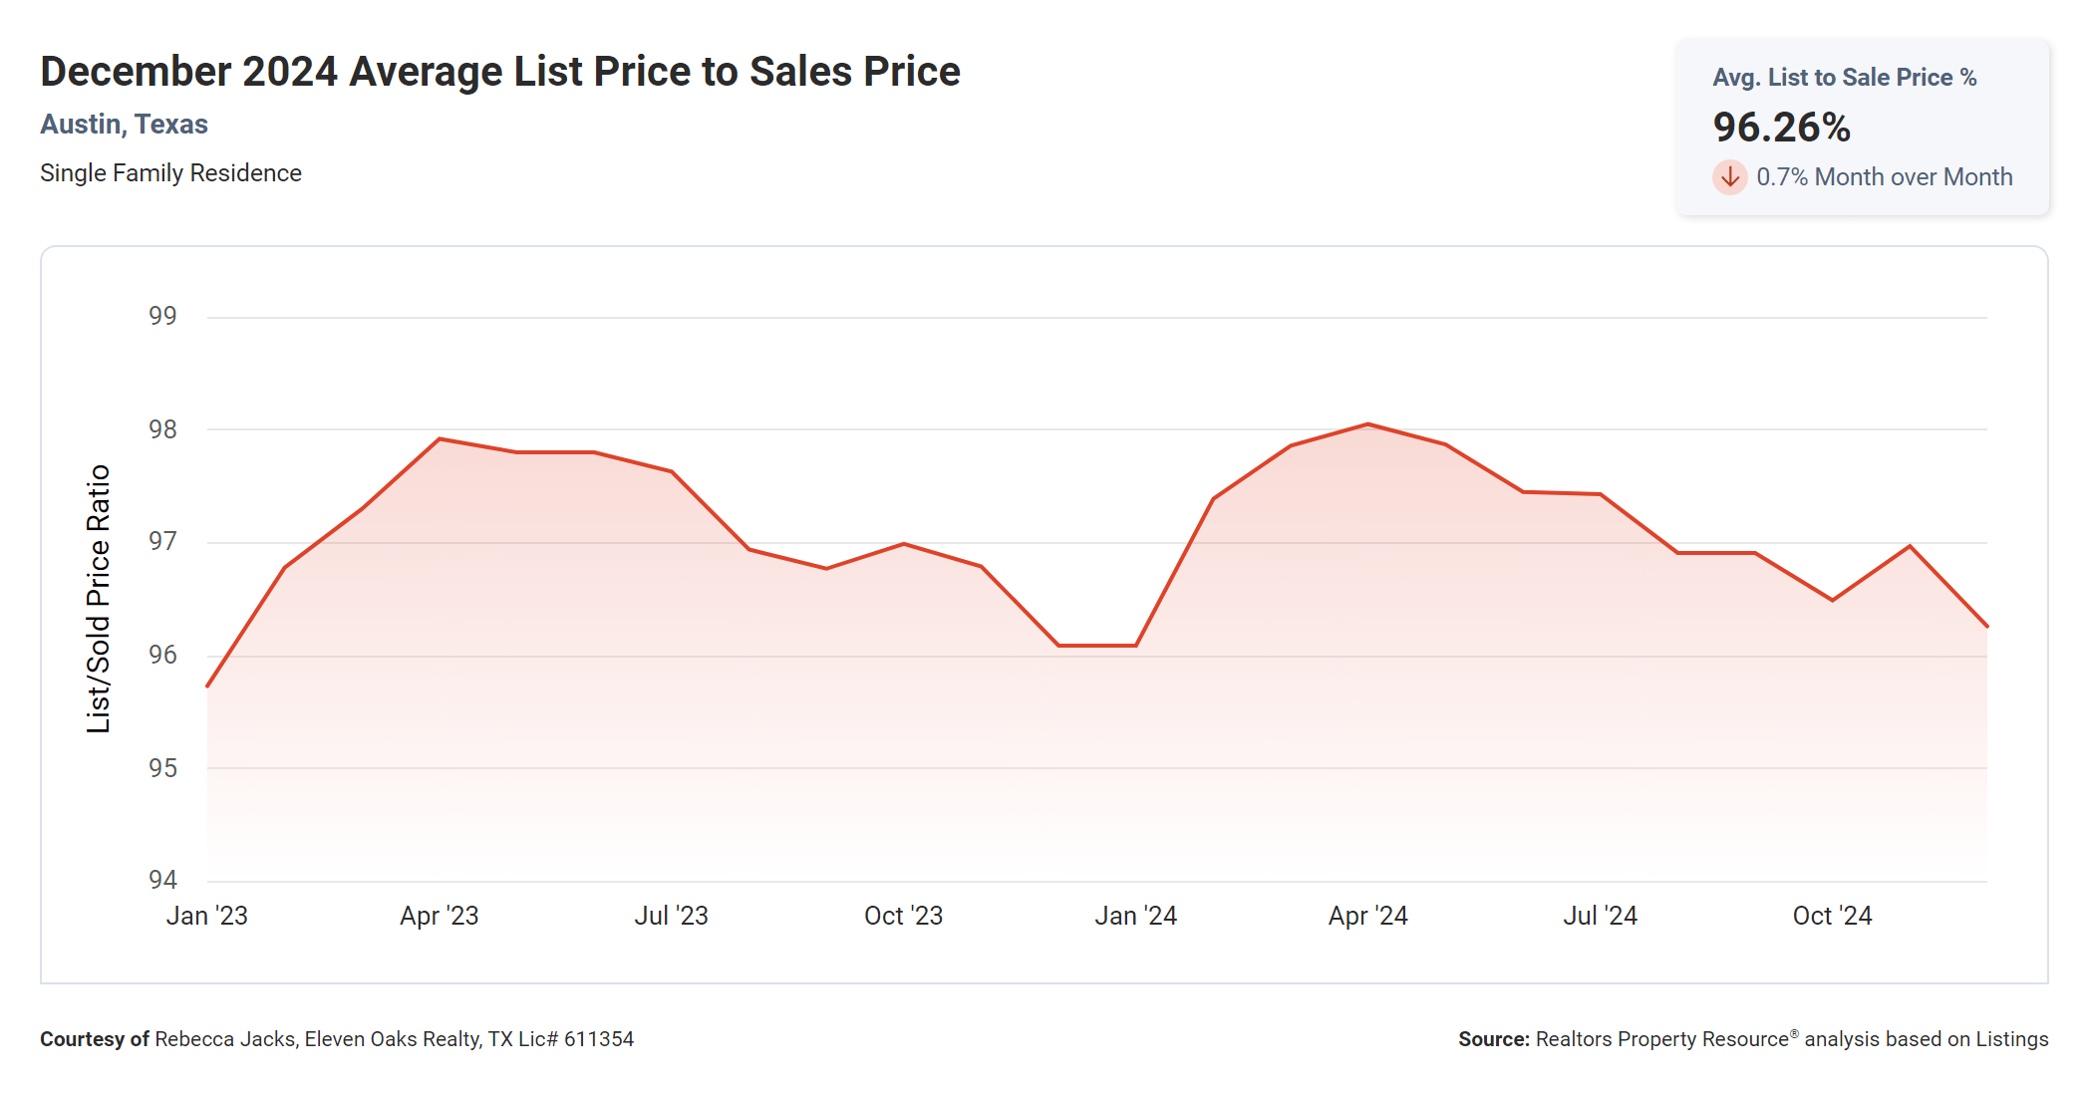Click the Austin, Texas subtitle
This screenshot has height=1096, width=2089.
(124, 125)
